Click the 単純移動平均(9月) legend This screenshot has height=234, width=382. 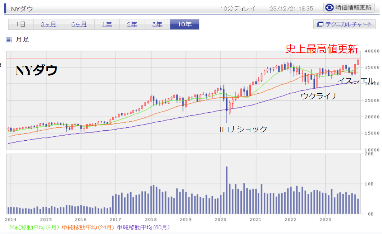click(x=34, y=228)
